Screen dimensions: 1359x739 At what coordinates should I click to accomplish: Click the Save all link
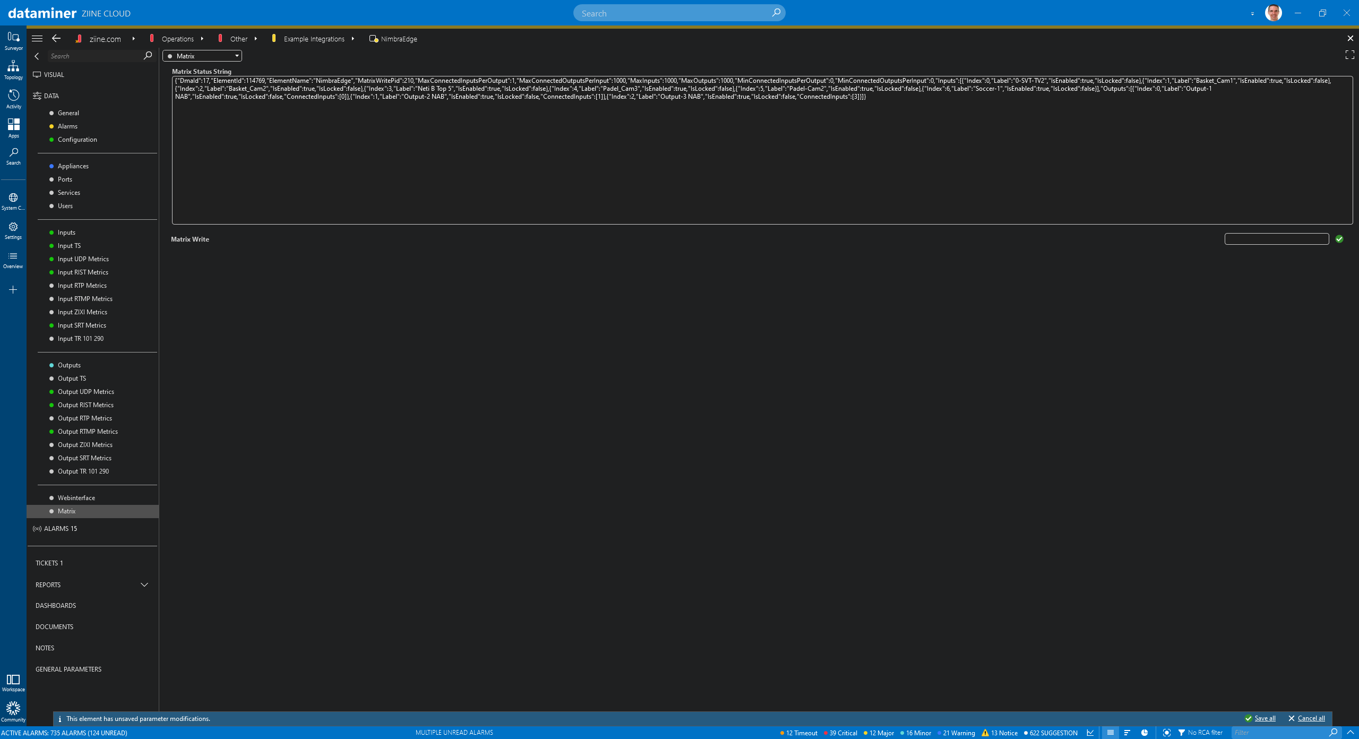1265,718
